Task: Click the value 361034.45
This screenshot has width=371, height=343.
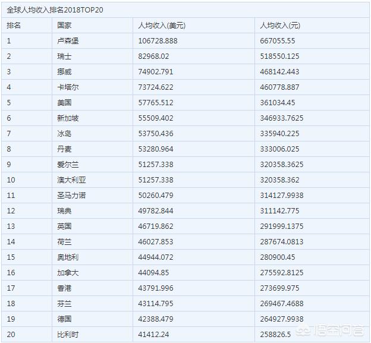Action: [278, 103]
